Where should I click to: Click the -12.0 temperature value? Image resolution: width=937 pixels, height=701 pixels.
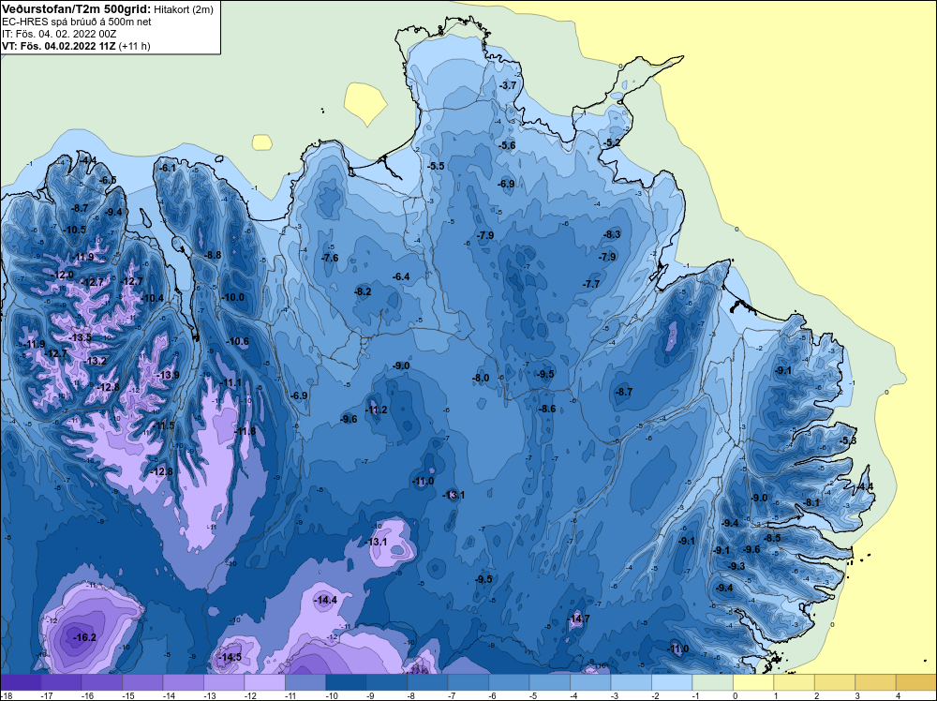[x=62, y=275]
